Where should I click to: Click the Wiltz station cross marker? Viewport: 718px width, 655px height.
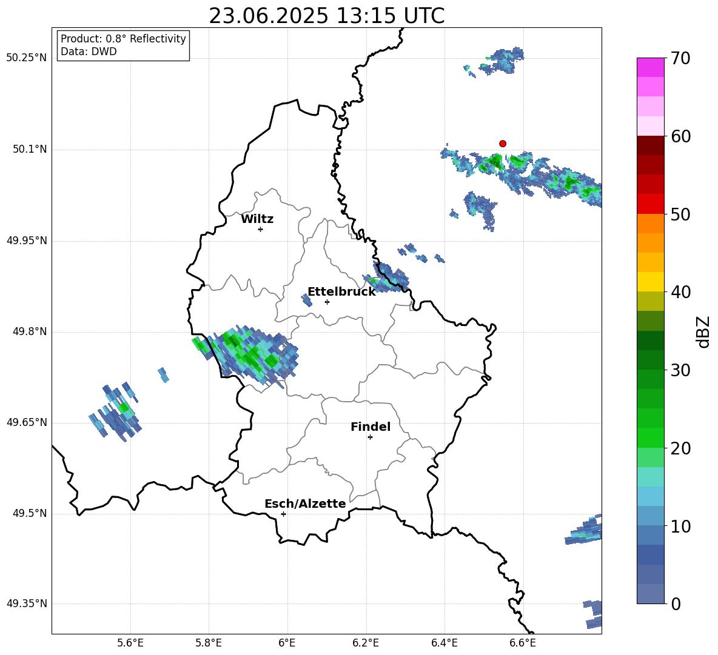coord(260,229)
